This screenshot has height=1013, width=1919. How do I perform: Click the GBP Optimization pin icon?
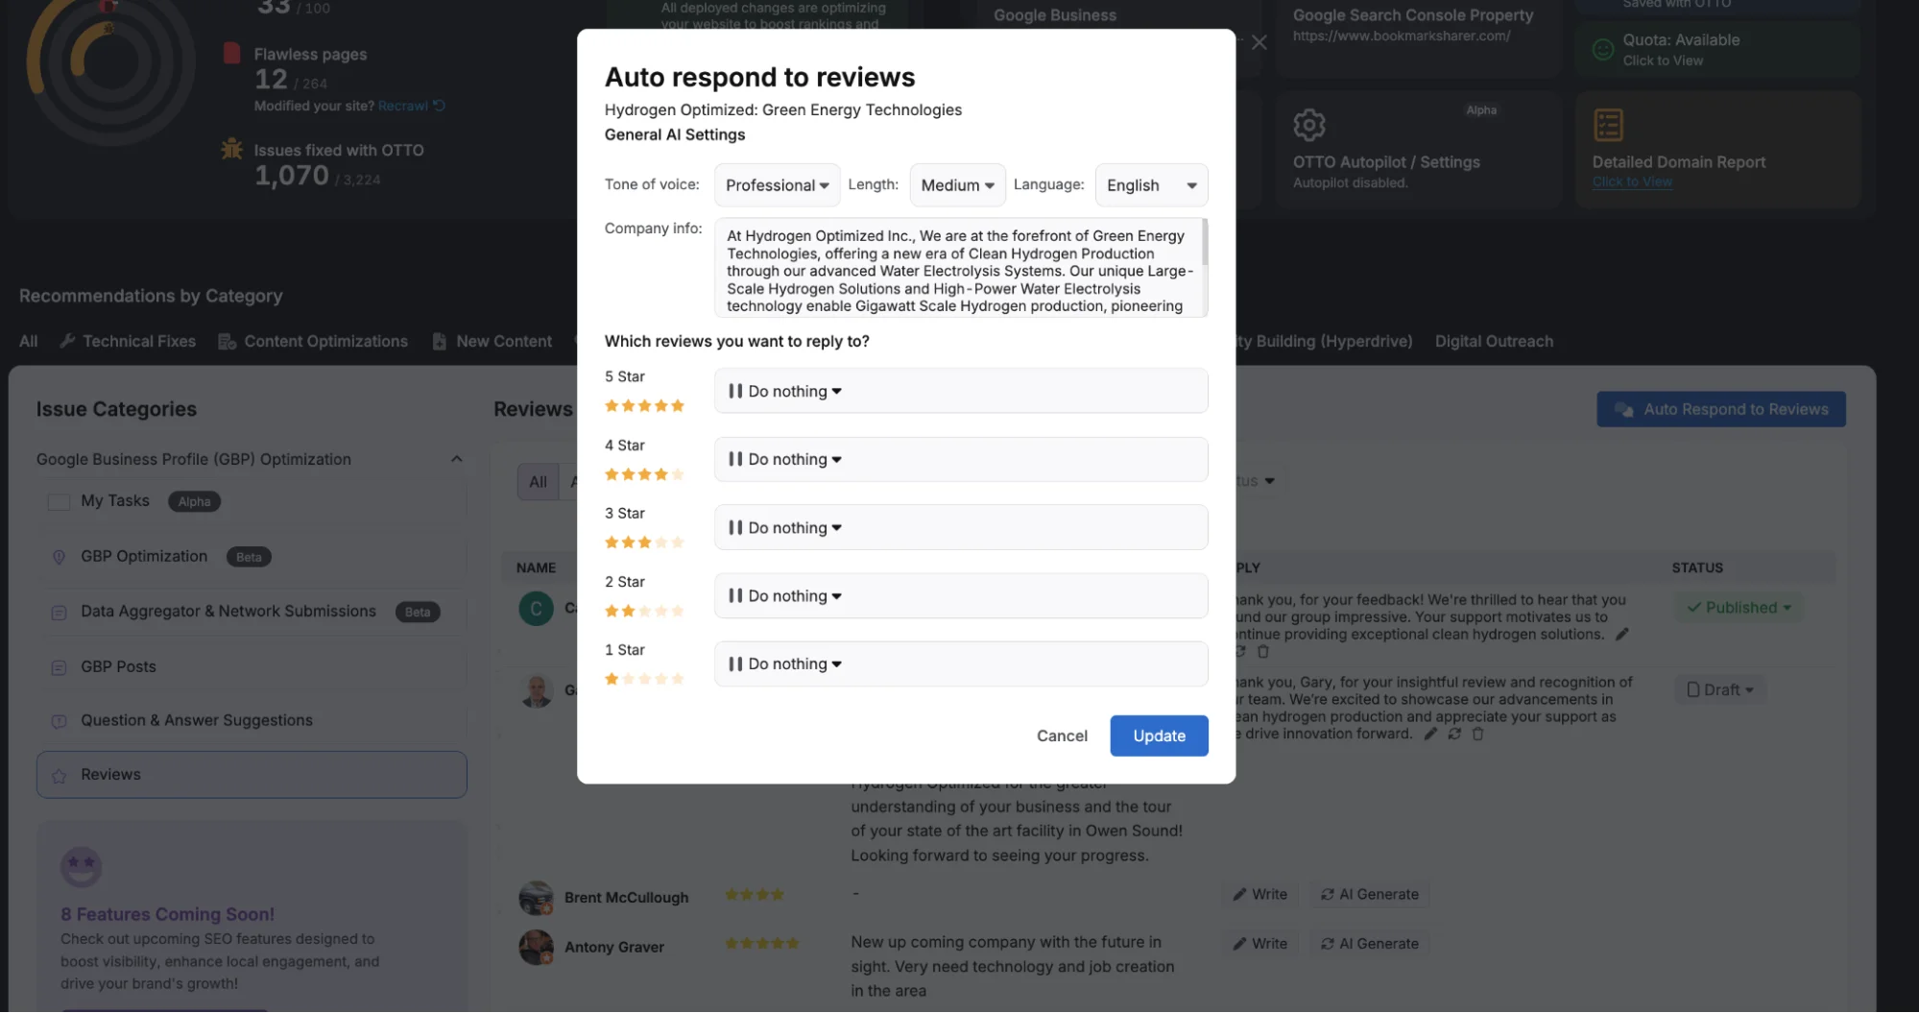tap(59, 557)
